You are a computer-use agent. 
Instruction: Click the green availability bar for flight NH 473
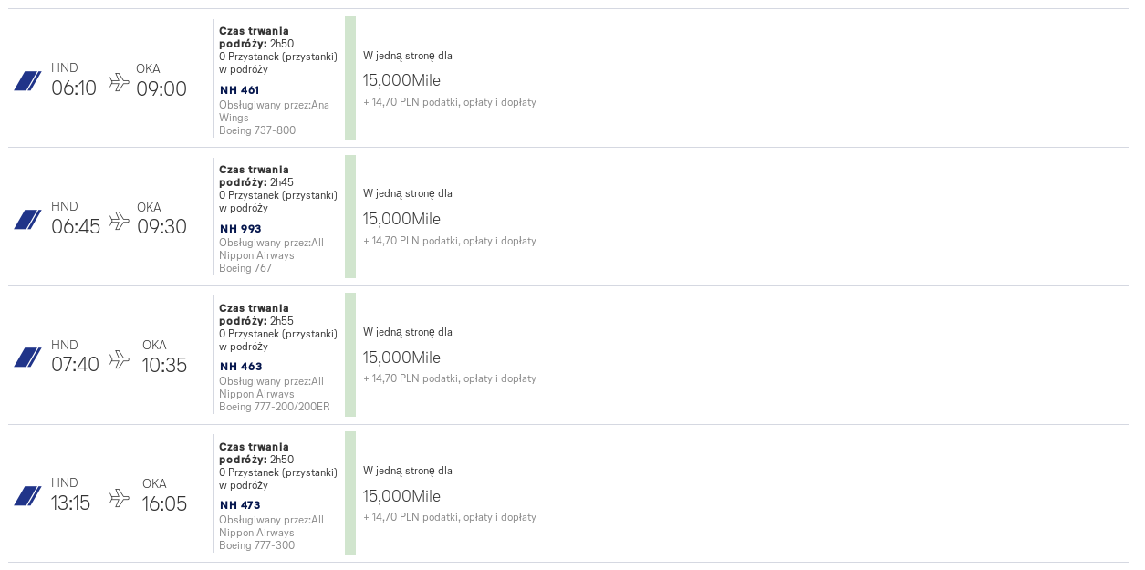[350, 493]
